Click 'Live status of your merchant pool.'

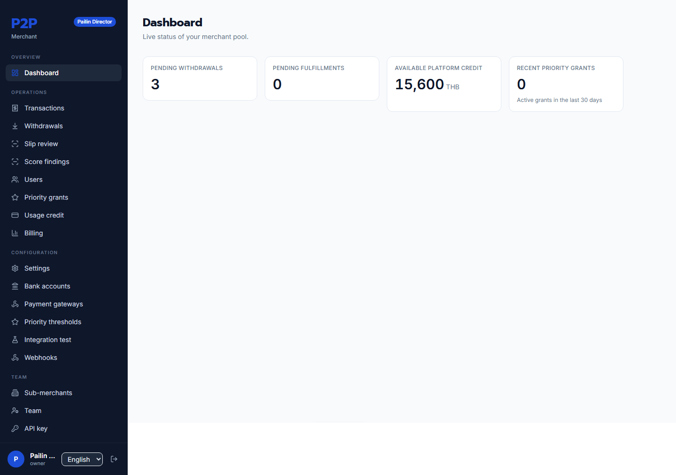pos(196,37)
